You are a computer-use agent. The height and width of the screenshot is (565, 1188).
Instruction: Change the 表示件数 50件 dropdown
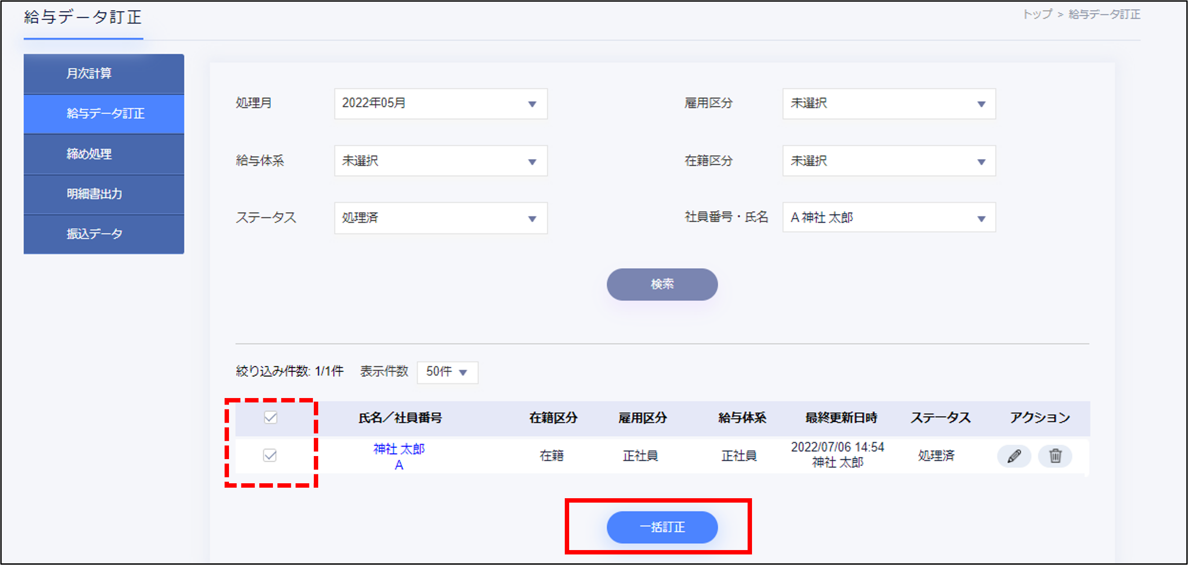(447, 372)
